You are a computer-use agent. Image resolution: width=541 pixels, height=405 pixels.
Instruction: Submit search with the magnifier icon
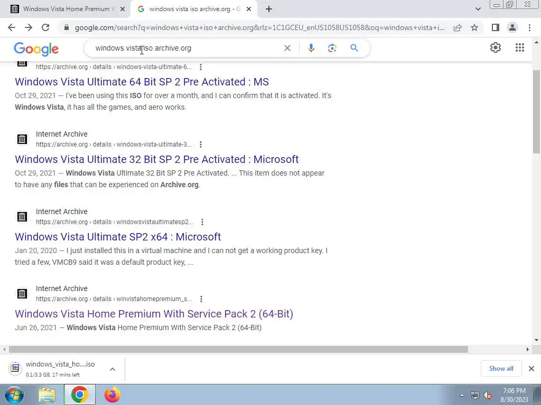pos(354,48)
